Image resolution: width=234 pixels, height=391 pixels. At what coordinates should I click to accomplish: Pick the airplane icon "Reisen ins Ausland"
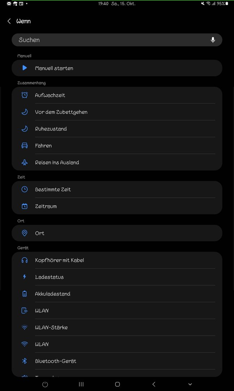(x=25, y=163)
